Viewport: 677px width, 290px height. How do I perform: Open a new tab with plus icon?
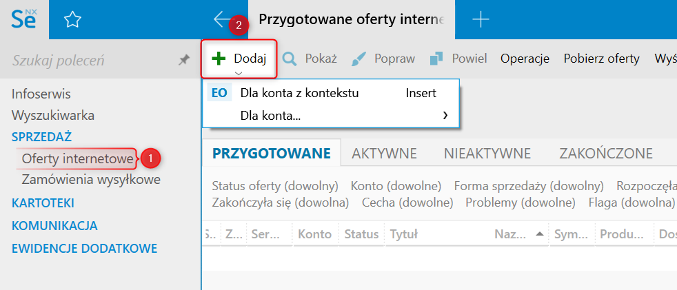481,20
